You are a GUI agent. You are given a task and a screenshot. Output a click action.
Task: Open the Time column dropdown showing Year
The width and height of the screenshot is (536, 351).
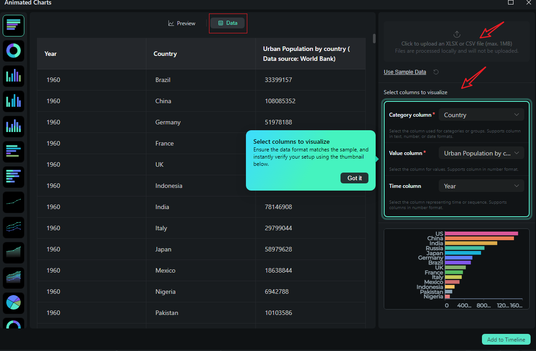pos(481,186)
